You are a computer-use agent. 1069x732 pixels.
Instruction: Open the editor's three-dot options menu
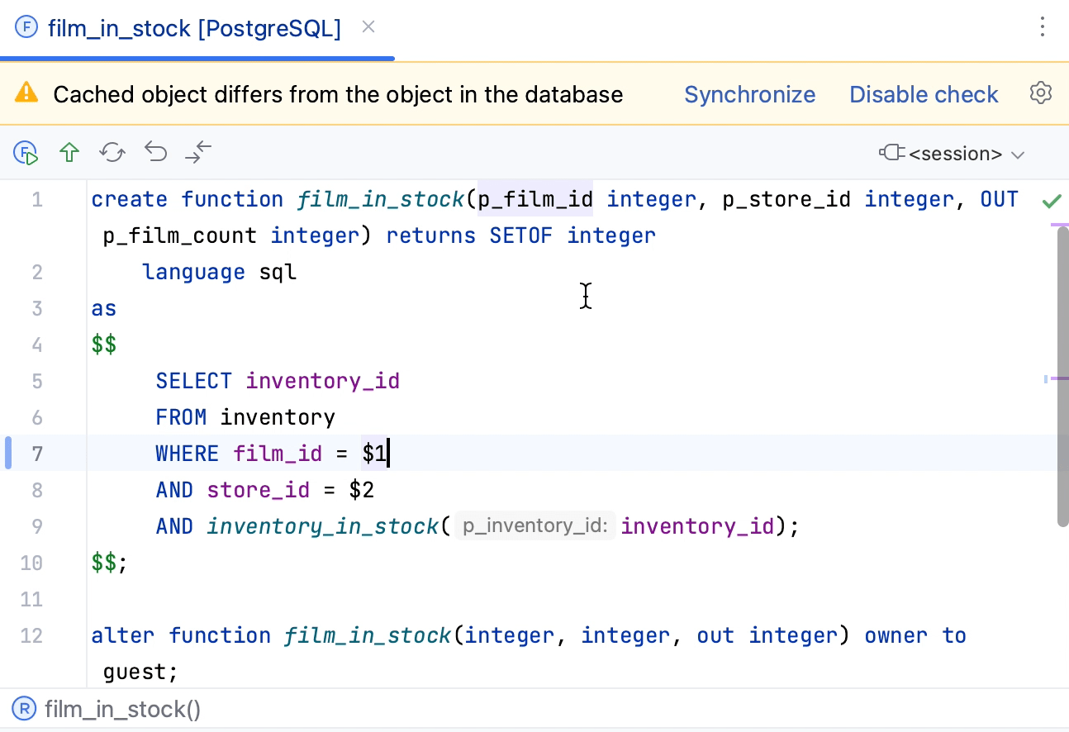coord(1043,27)
